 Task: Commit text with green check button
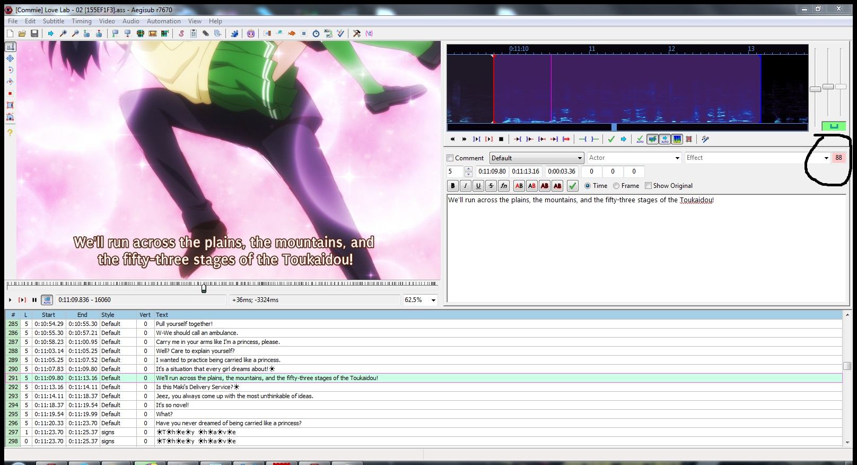pyautogui.click(x=573, y=186)
